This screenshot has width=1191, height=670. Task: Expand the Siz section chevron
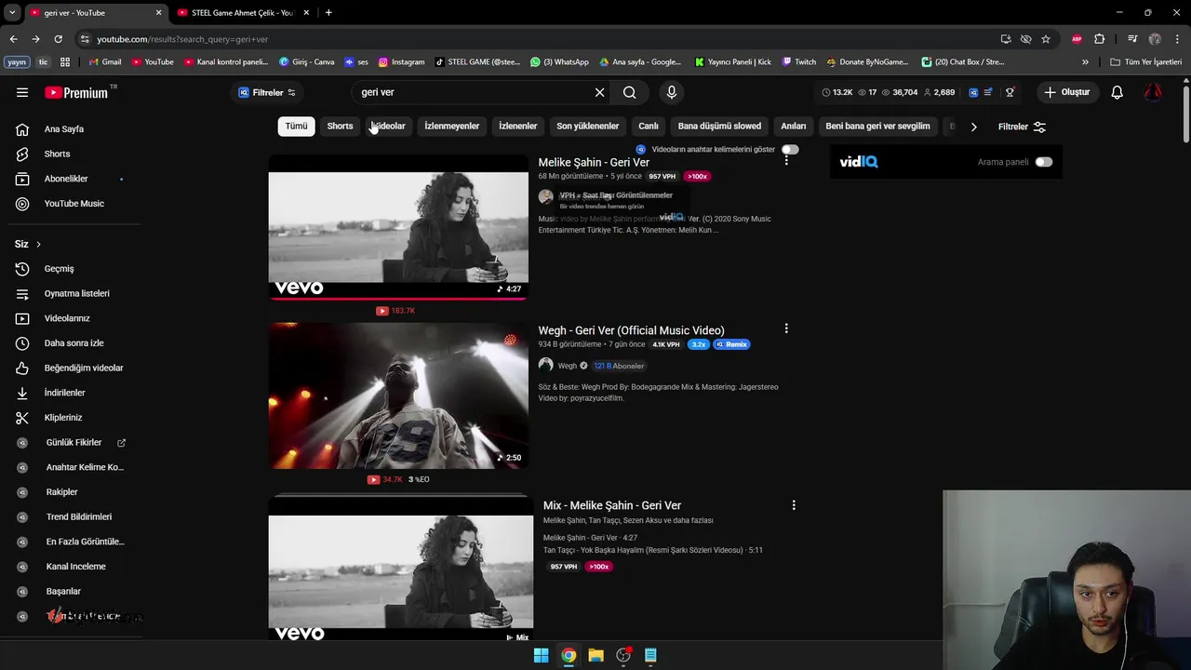pyautogui.click(x=38, y=244)
